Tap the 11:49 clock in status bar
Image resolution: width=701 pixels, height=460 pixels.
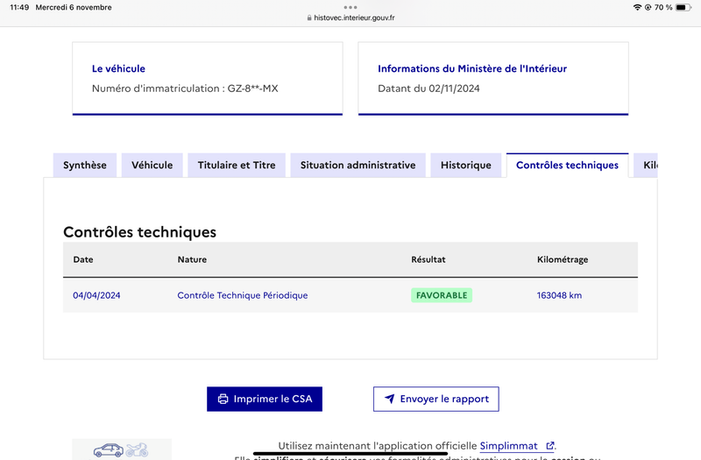click(x=19, y=7)
